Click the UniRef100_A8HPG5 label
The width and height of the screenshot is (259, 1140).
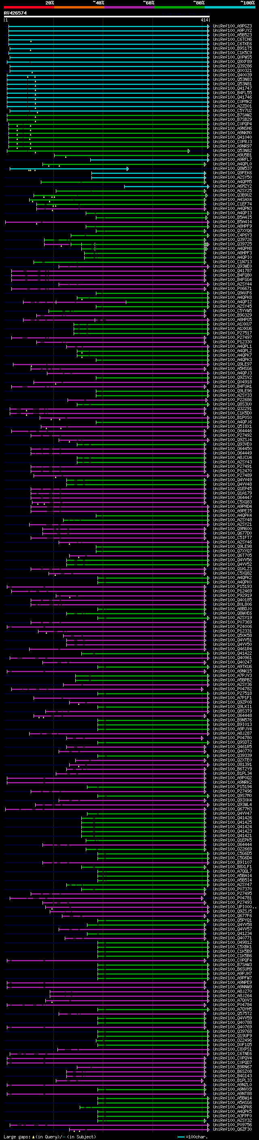(232, 319)
